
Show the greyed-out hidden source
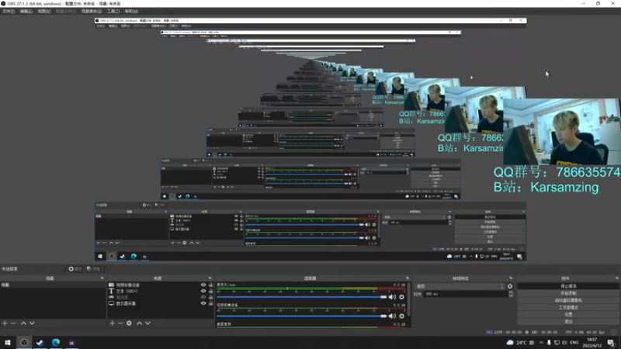point(203,297)
